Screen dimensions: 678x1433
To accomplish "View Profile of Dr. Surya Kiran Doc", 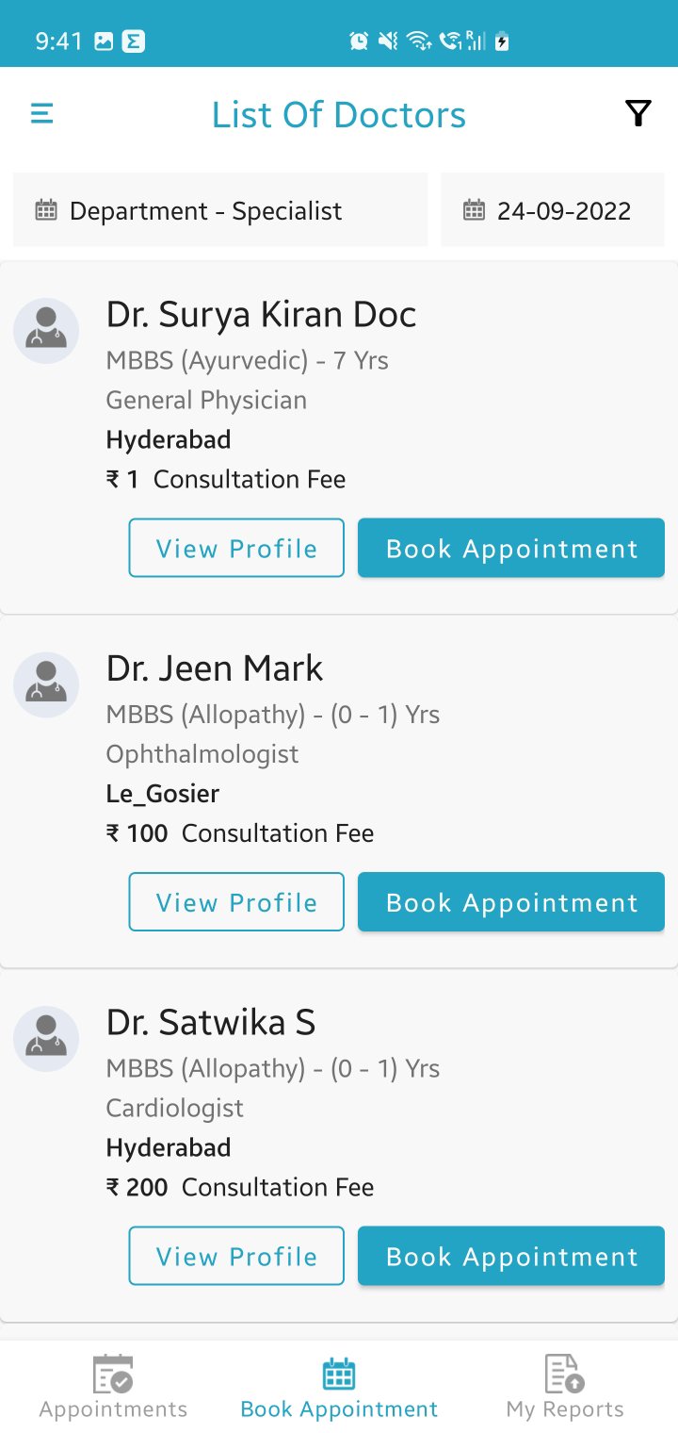I will [236, 548].
